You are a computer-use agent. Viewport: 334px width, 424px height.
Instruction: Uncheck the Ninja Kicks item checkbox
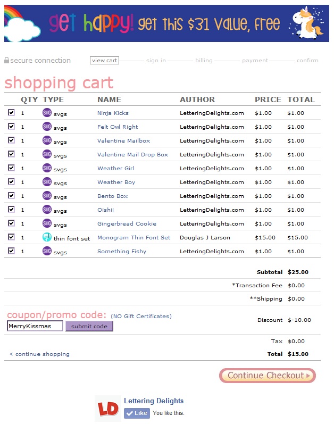[x=11, y=113]
